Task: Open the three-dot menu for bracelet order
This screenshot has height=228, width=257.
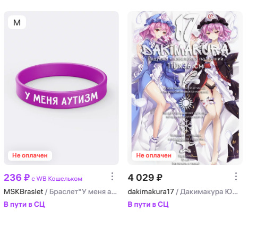Action: (x=112, y=177)
